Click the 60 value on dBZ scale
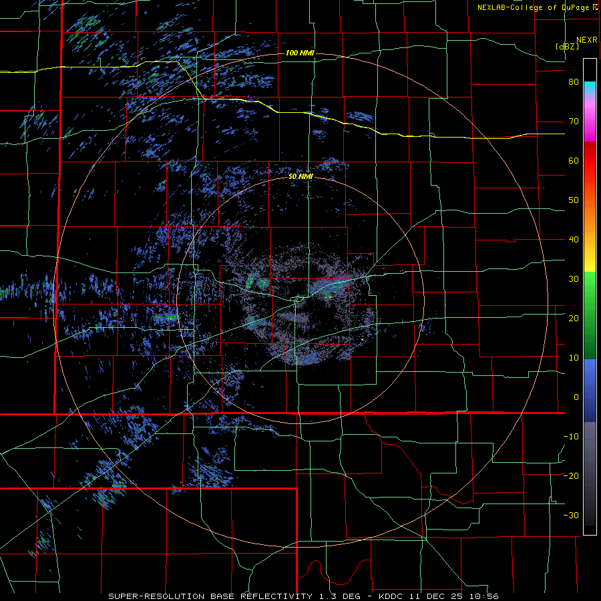The width and height of the screenshot is (601, 601). [574, 160]
